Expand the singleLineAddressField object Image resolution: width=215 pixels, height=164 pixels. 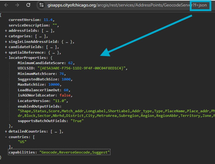pos(6,41)
